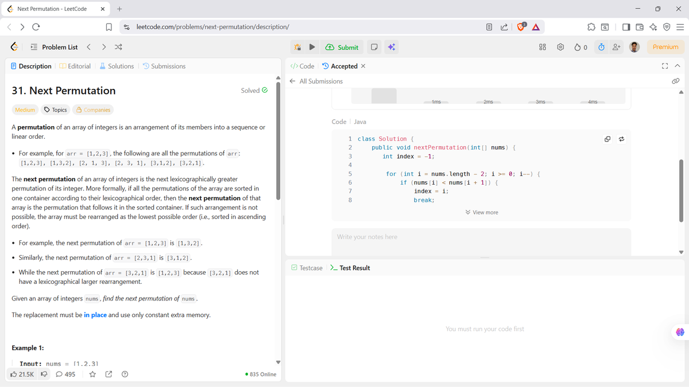Click the '835 Online' indicator

[260, 374]
